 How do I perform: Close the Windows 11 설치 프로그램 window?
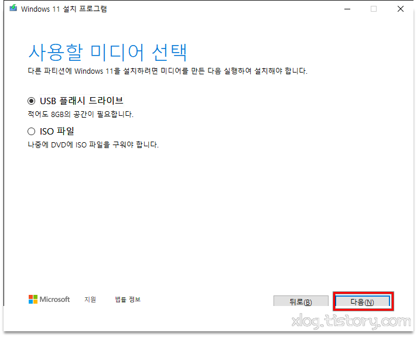click(x=401, y=9)
